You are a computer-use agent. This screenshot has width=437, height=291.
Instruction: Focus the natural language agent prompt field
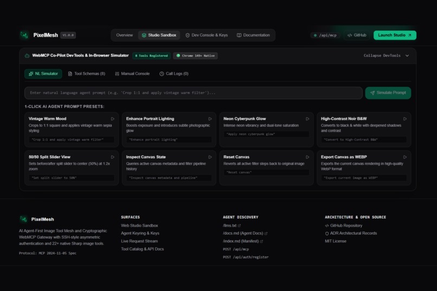pyautogui.click(x=194, y=93)
